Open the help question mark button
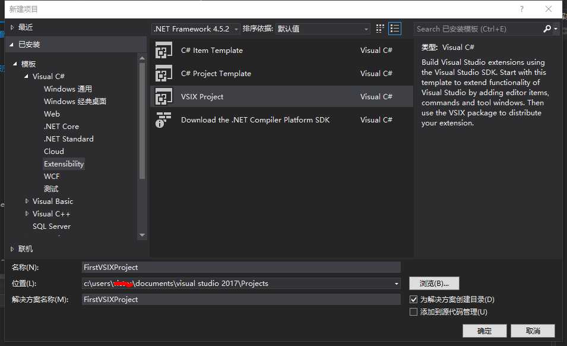 pyautogui.click(x=521, y=9)
